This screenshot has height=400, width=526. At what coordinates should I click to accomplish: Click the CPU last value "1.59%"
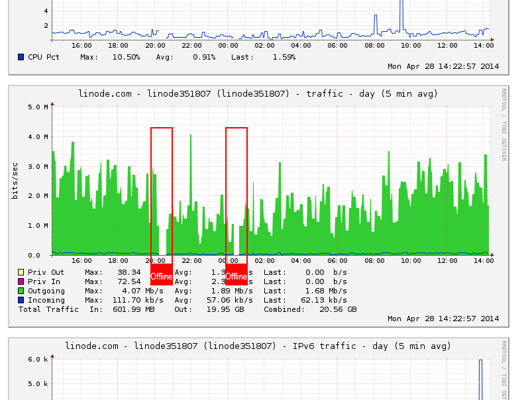284,58
